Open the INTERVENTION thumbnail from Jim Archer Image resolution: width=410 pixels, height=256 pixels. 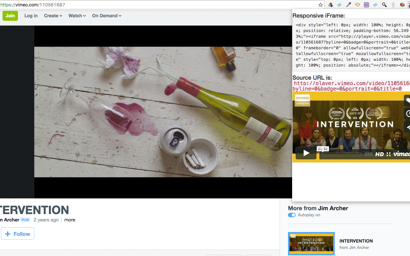point(311,244)
